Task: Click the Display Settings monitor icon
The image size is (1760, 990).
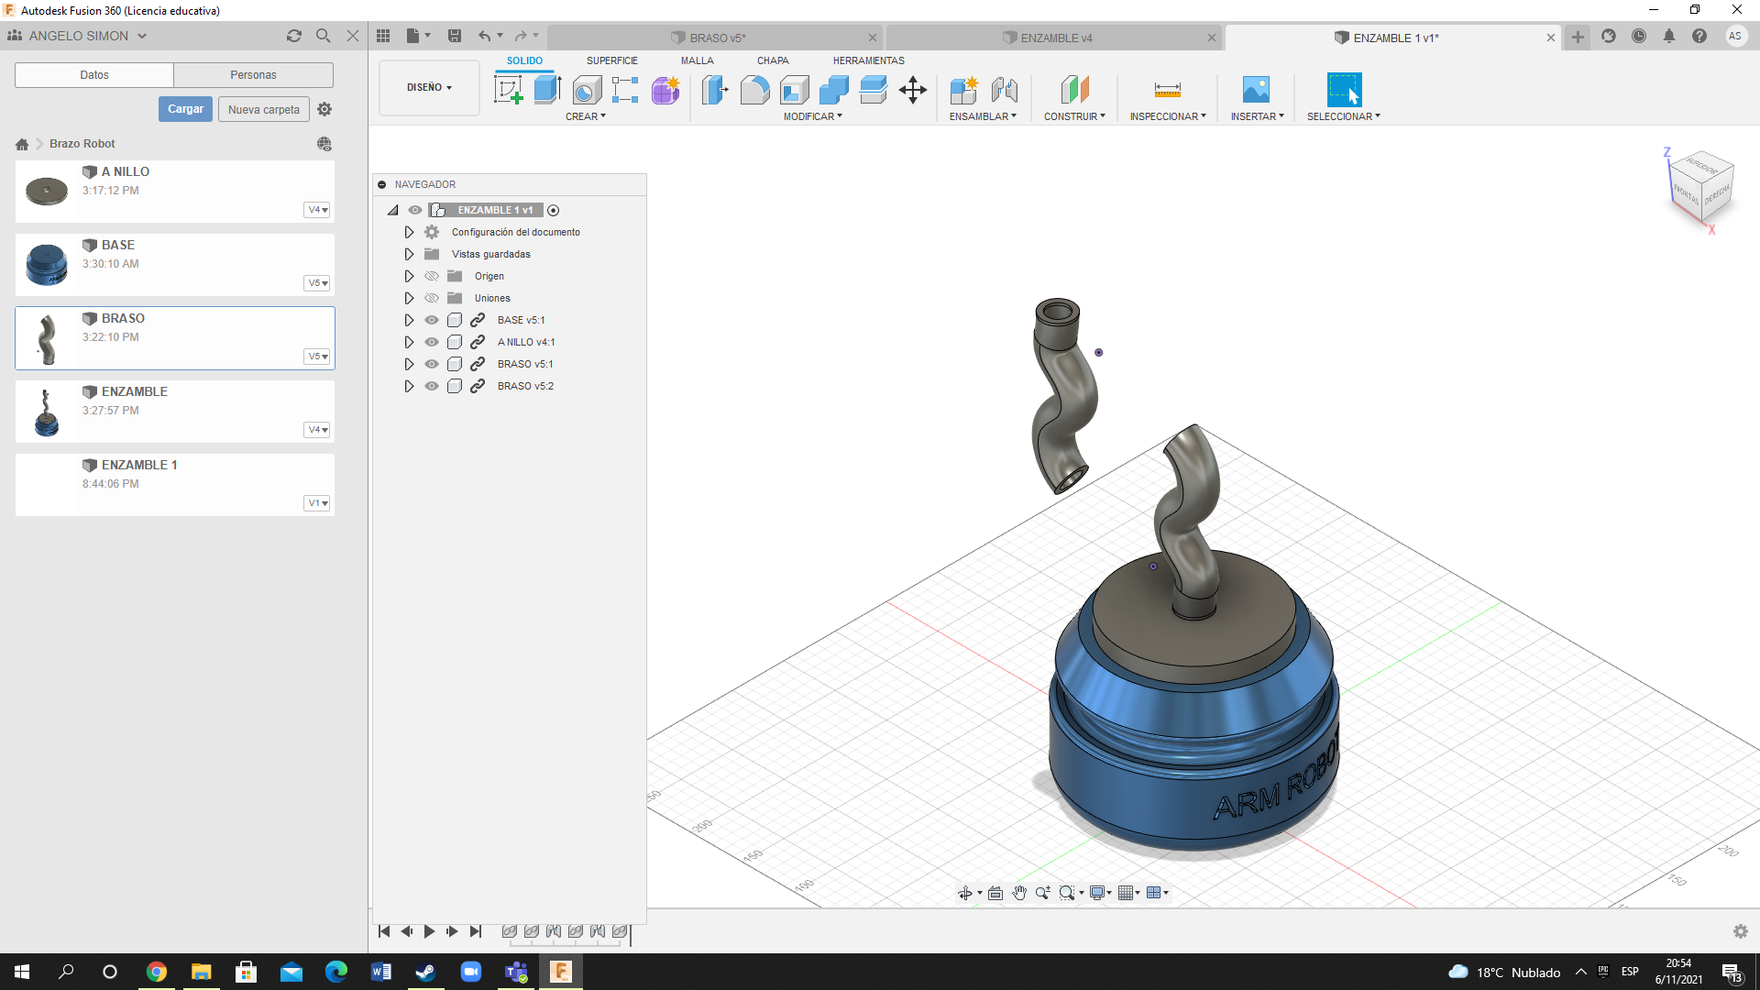Action: pos(1096,893)
